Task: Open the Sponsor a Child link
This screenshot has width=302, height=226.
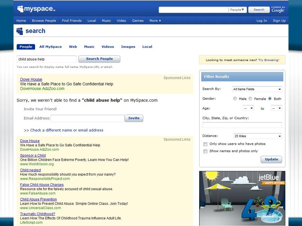Action: tap(33, 155)
